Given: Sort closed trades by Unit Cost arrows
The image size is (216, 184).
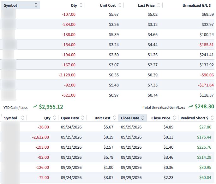Looking at the screenshot, I should (x=114, y=118).
